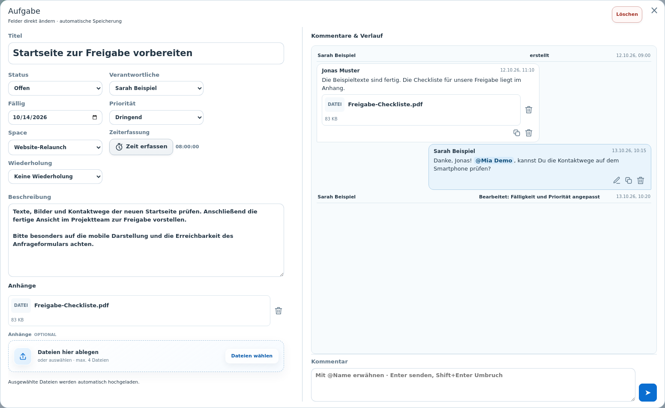665x408 pixels.
Task: Delete the Freigabe-Checkliste.pdf attachment under Anhänge
Action: [x=279, y=311]
